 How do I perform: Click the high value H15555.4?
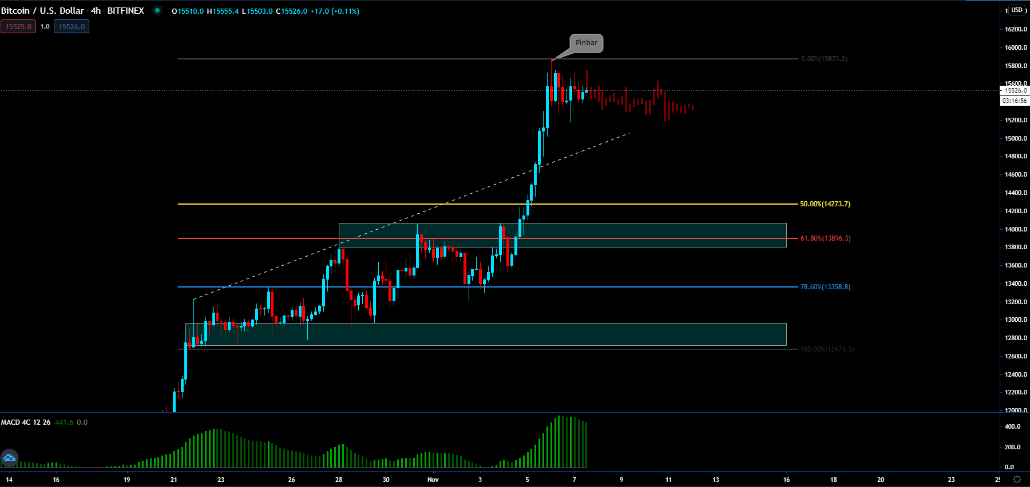pos(223,11)
